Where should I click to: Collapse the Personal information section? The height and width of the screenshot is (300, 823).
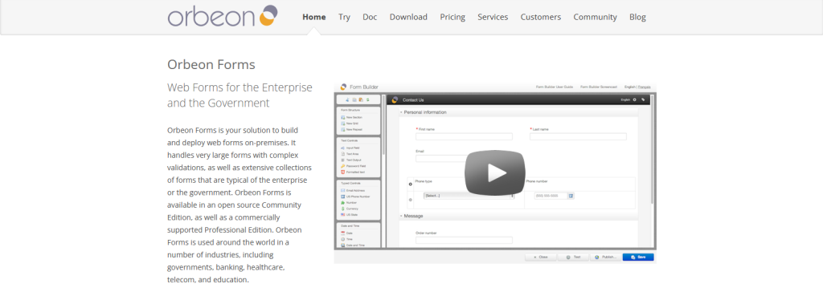(x=402, y=112)
